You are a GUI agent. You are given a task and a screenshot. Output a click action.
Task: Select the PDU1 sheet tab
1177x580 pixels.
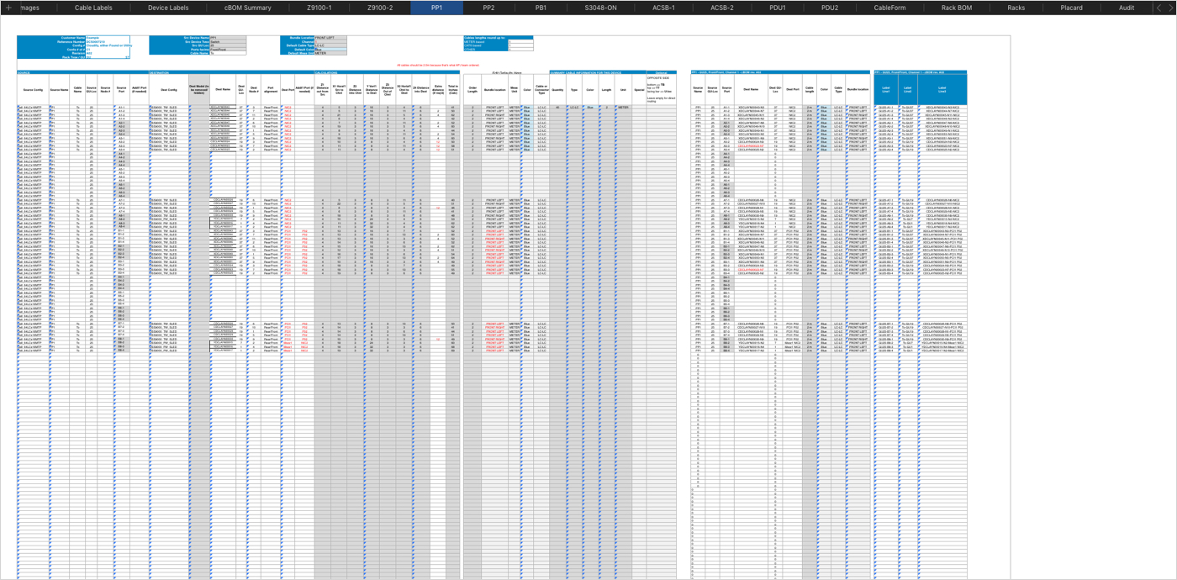click(778, 8)
